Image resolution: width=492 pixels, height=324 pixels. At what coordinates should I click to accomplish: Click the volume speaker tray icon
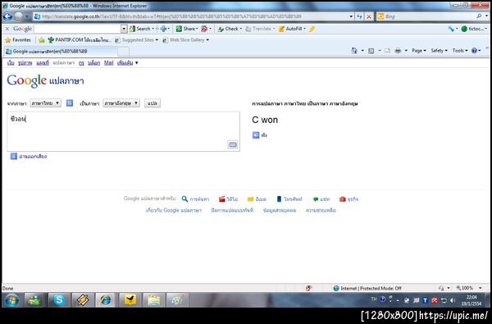pos(453,300)
